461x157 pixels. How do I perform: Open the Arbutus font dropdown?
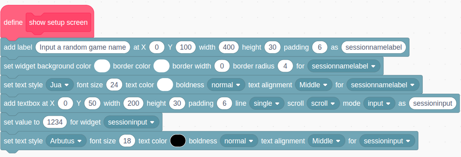click(66, 141)
